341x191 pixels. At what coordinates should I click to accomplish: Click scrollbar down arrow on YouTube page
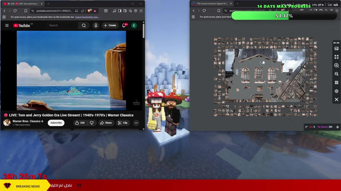pyautogui.click(x=144, y=129)
